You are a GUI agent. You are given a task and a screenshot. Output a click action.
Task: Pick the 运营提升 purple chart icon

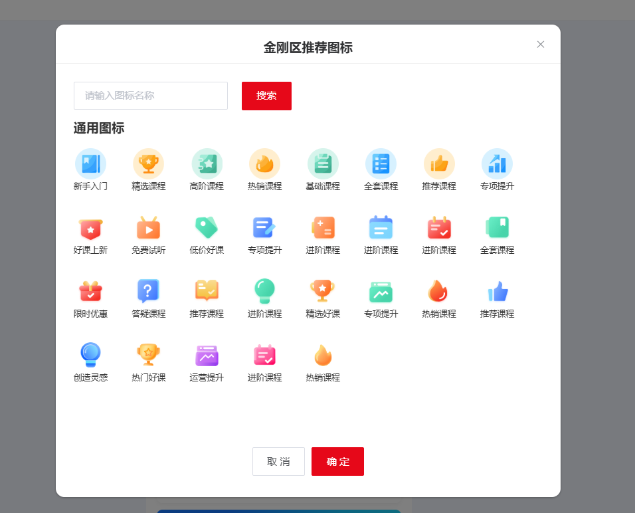click(207, 356)
